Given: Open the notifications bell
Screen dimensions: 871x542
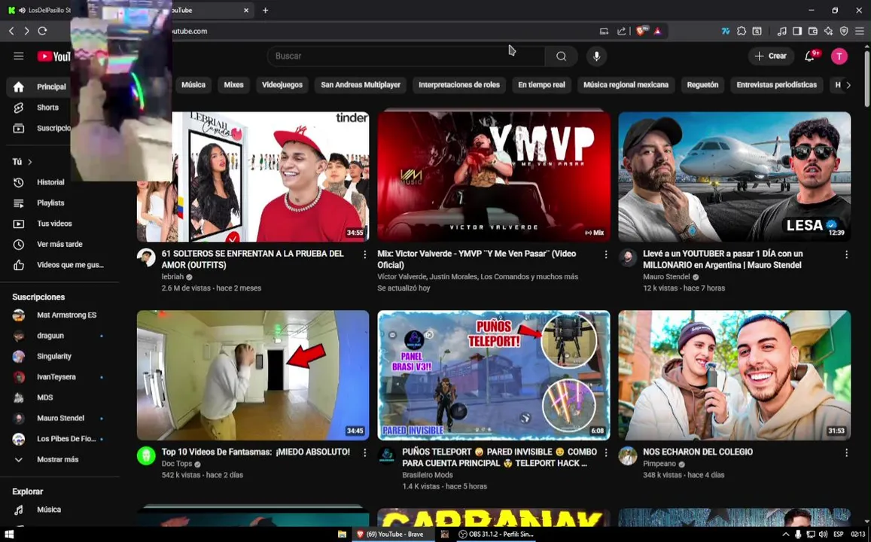Looking at the screenshot, I should [810, 56].
